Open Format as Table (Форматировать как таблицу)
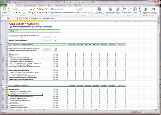161x115 pixels. pos(110,11)
